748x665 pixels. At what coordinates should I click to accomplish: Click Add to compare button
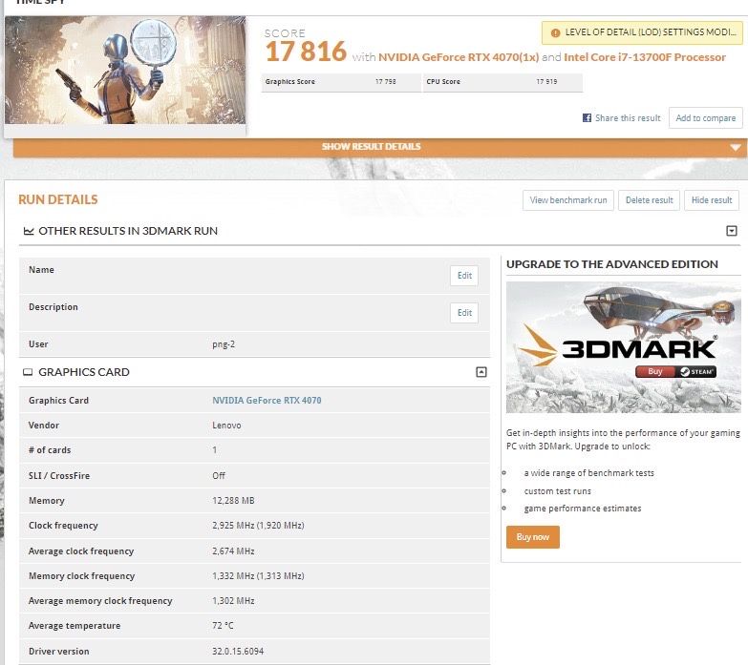[706, 118]
